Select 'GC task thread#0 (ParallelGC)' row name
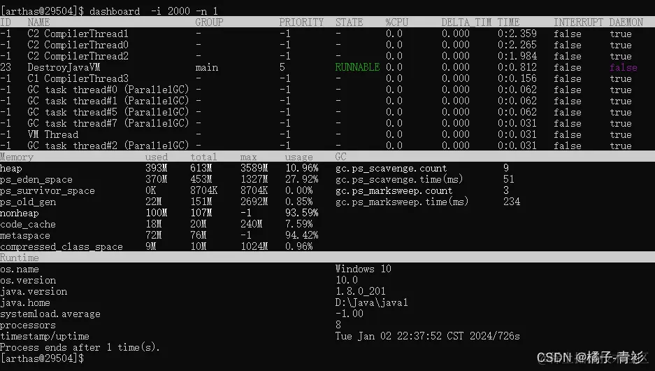655x371 pixels. coord(108,90)
